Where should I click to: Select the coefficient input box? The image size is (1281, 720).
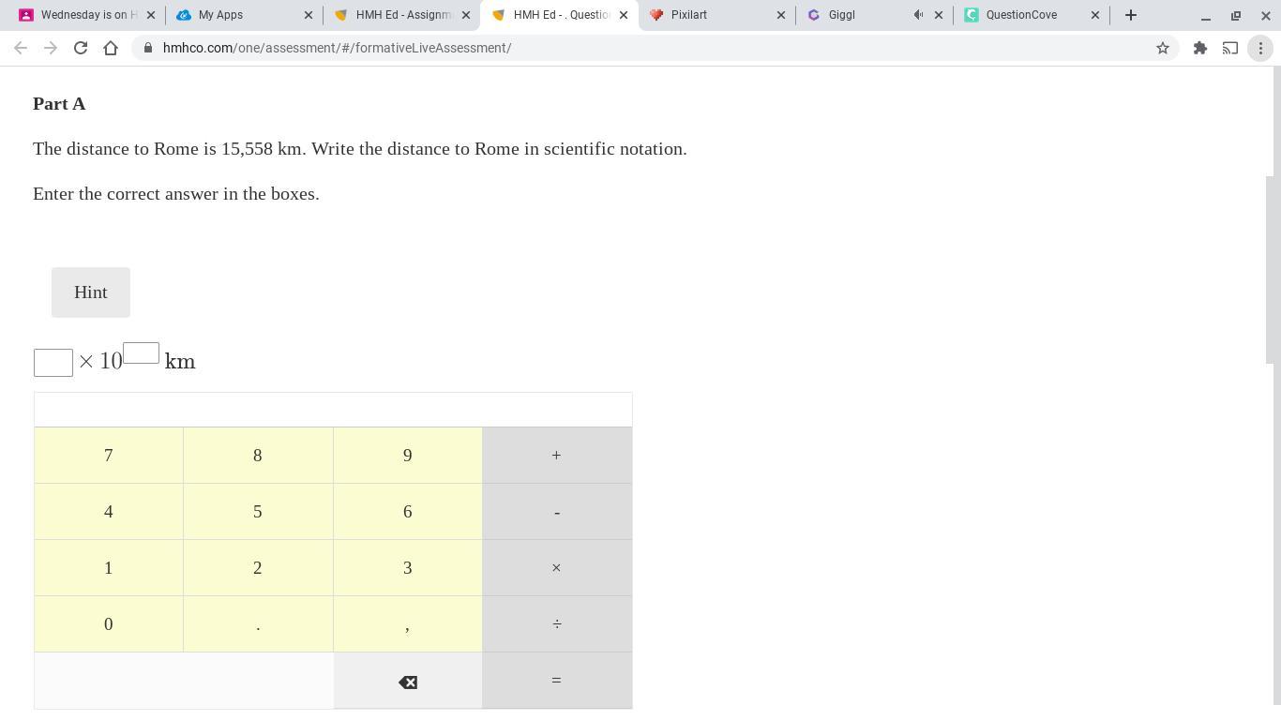(x=53, y=363)
